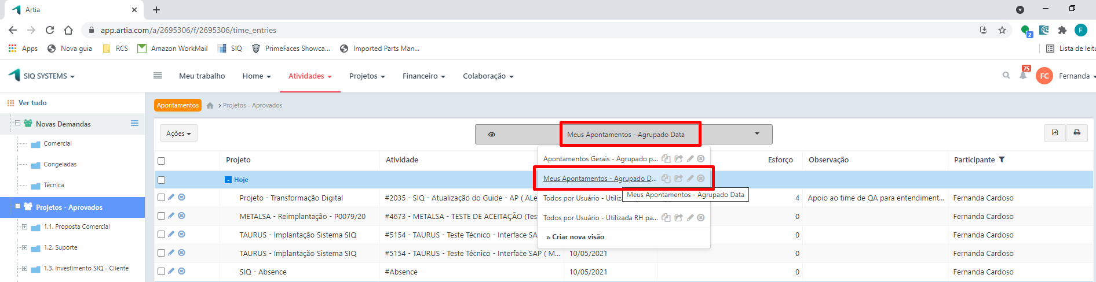Viewport: 1096px width, 282px height.
Task: Expand the 1.2. Suporte folder
Action: pos(24,247)
